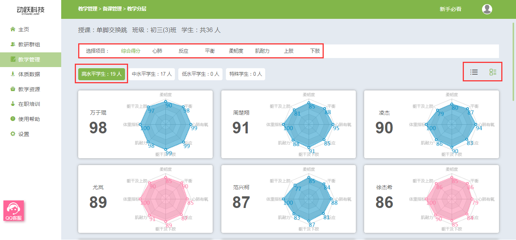Click score 90 on 凌杰 card
The width and height of the screenshot is (516, 240).
coord(384,128)
